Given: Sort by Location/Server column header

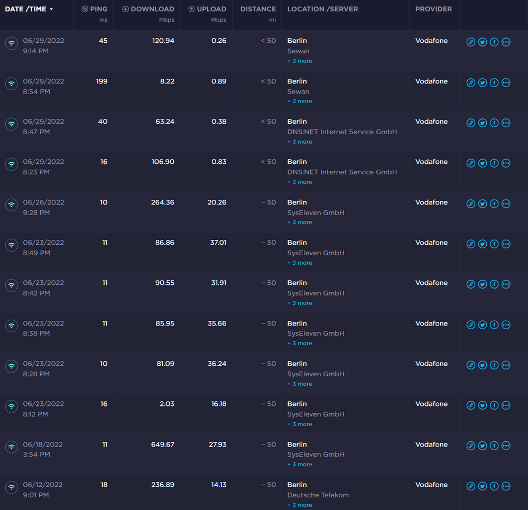Looking at the screenshot, I should [x=322, y=9].
